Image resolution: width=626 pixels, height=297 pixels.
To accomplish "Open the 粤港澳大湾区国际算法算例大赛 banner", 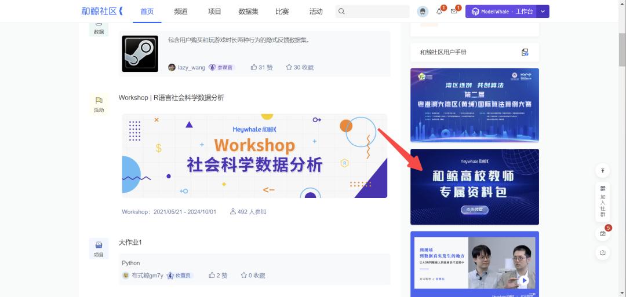I will pos(475,105).
